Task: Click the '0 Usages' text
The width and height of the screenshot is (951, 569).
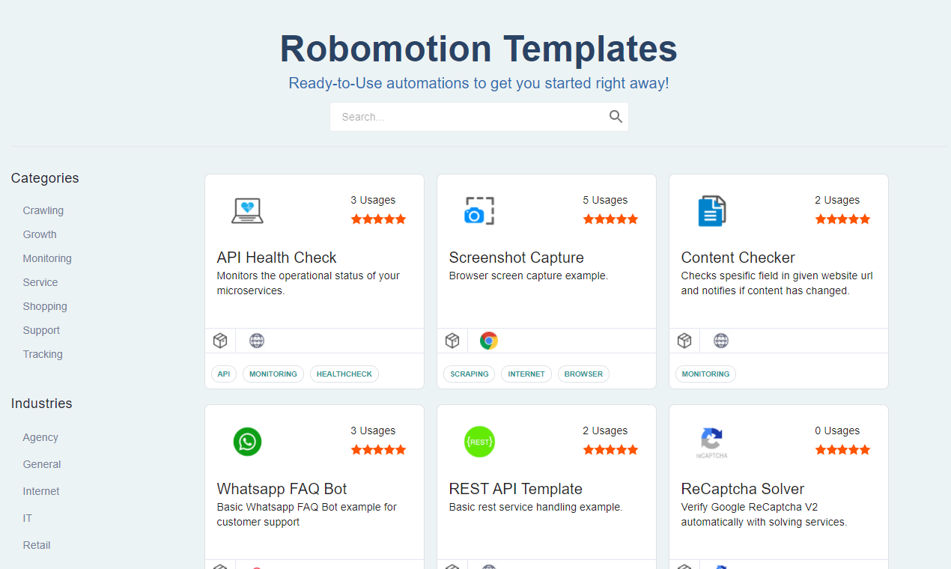Action: tap(837, 430)
